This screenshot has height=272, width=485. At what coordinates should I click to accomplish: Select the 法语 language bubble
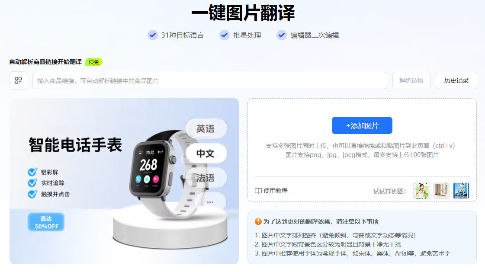[206, 178]
